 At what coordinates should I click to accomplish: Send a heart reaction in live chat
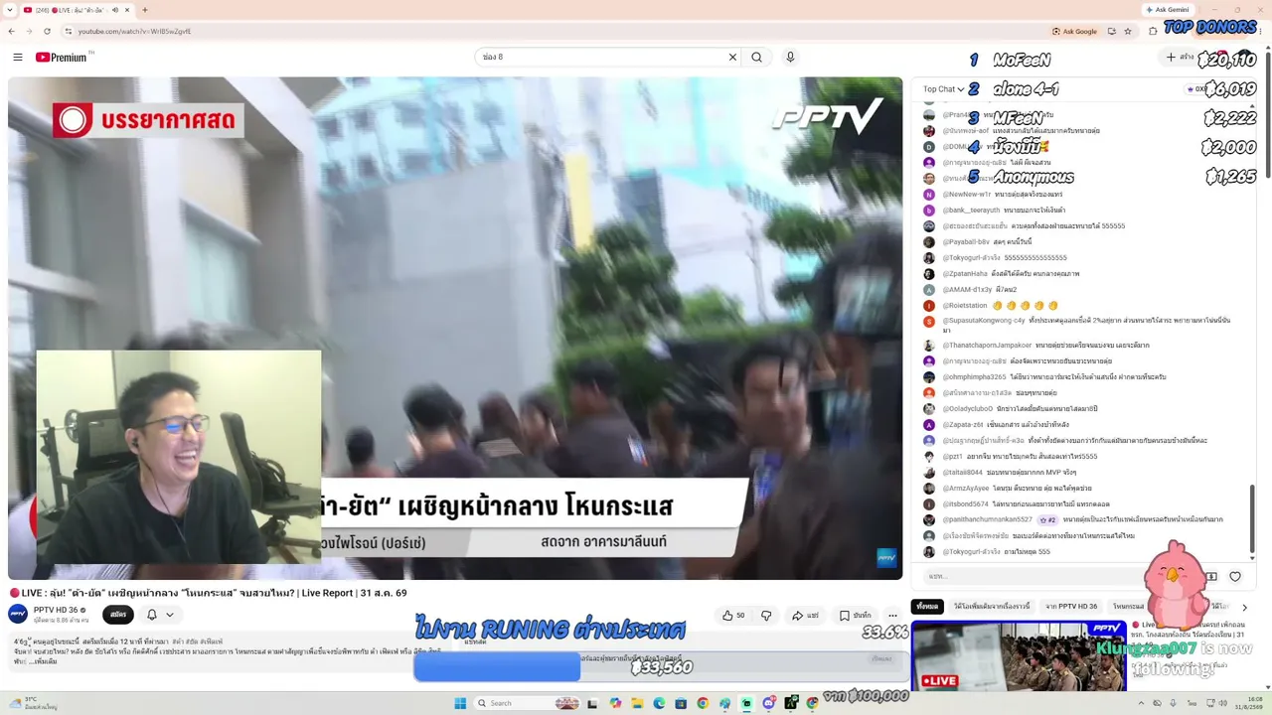(x=1235, y=577)
